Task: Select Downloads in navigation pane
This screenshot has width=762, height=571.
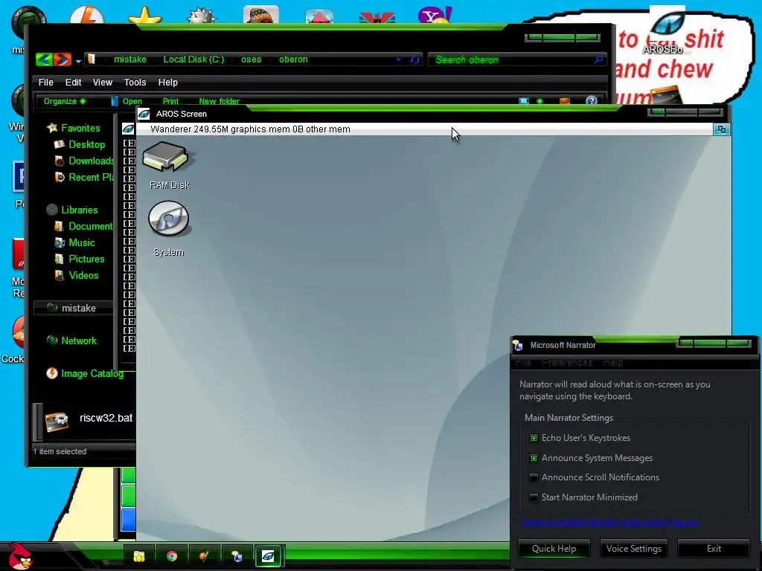Action: (84, 161)
